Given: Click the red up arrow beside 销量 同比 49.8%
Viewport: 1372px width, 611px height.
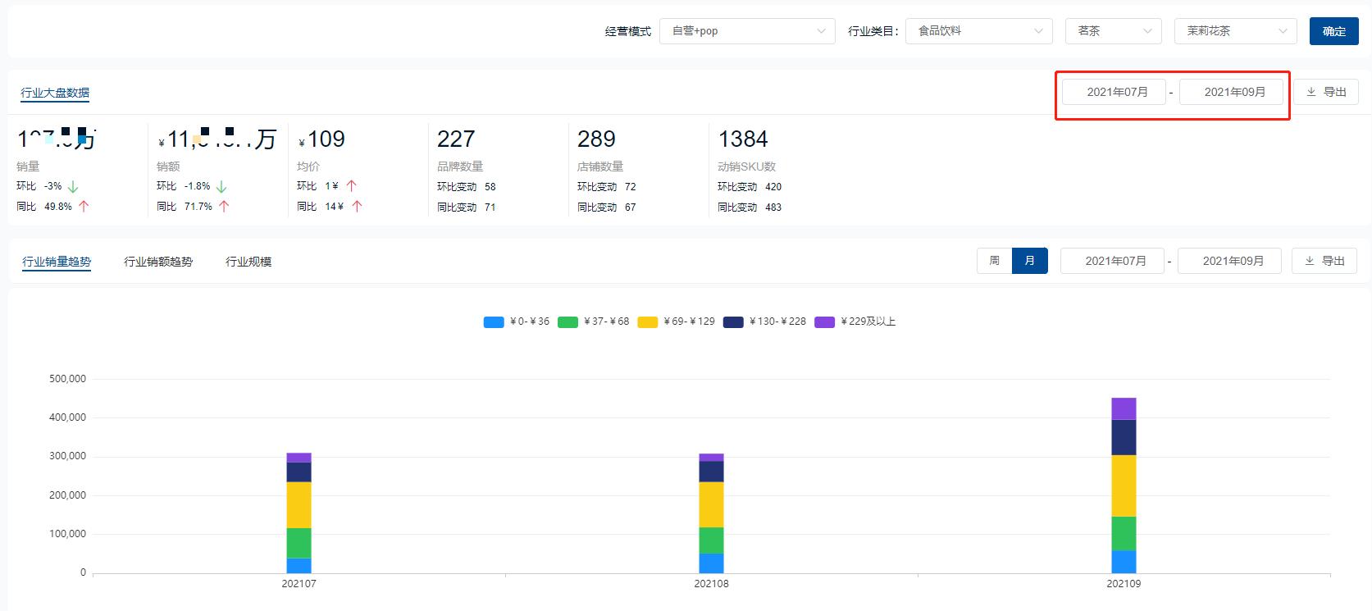Looking at the screenshot, I should click(84, 207).
